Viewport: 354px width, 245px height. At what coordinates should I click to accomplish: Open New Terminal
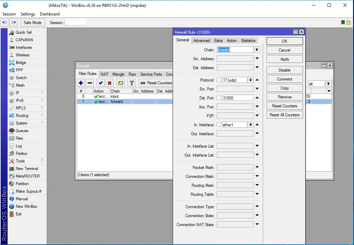point(27,169)
